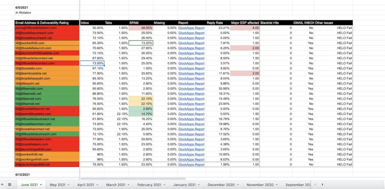Select the 14.70% SPAM cell
385x189 pixels.
(x=141, y=114)
